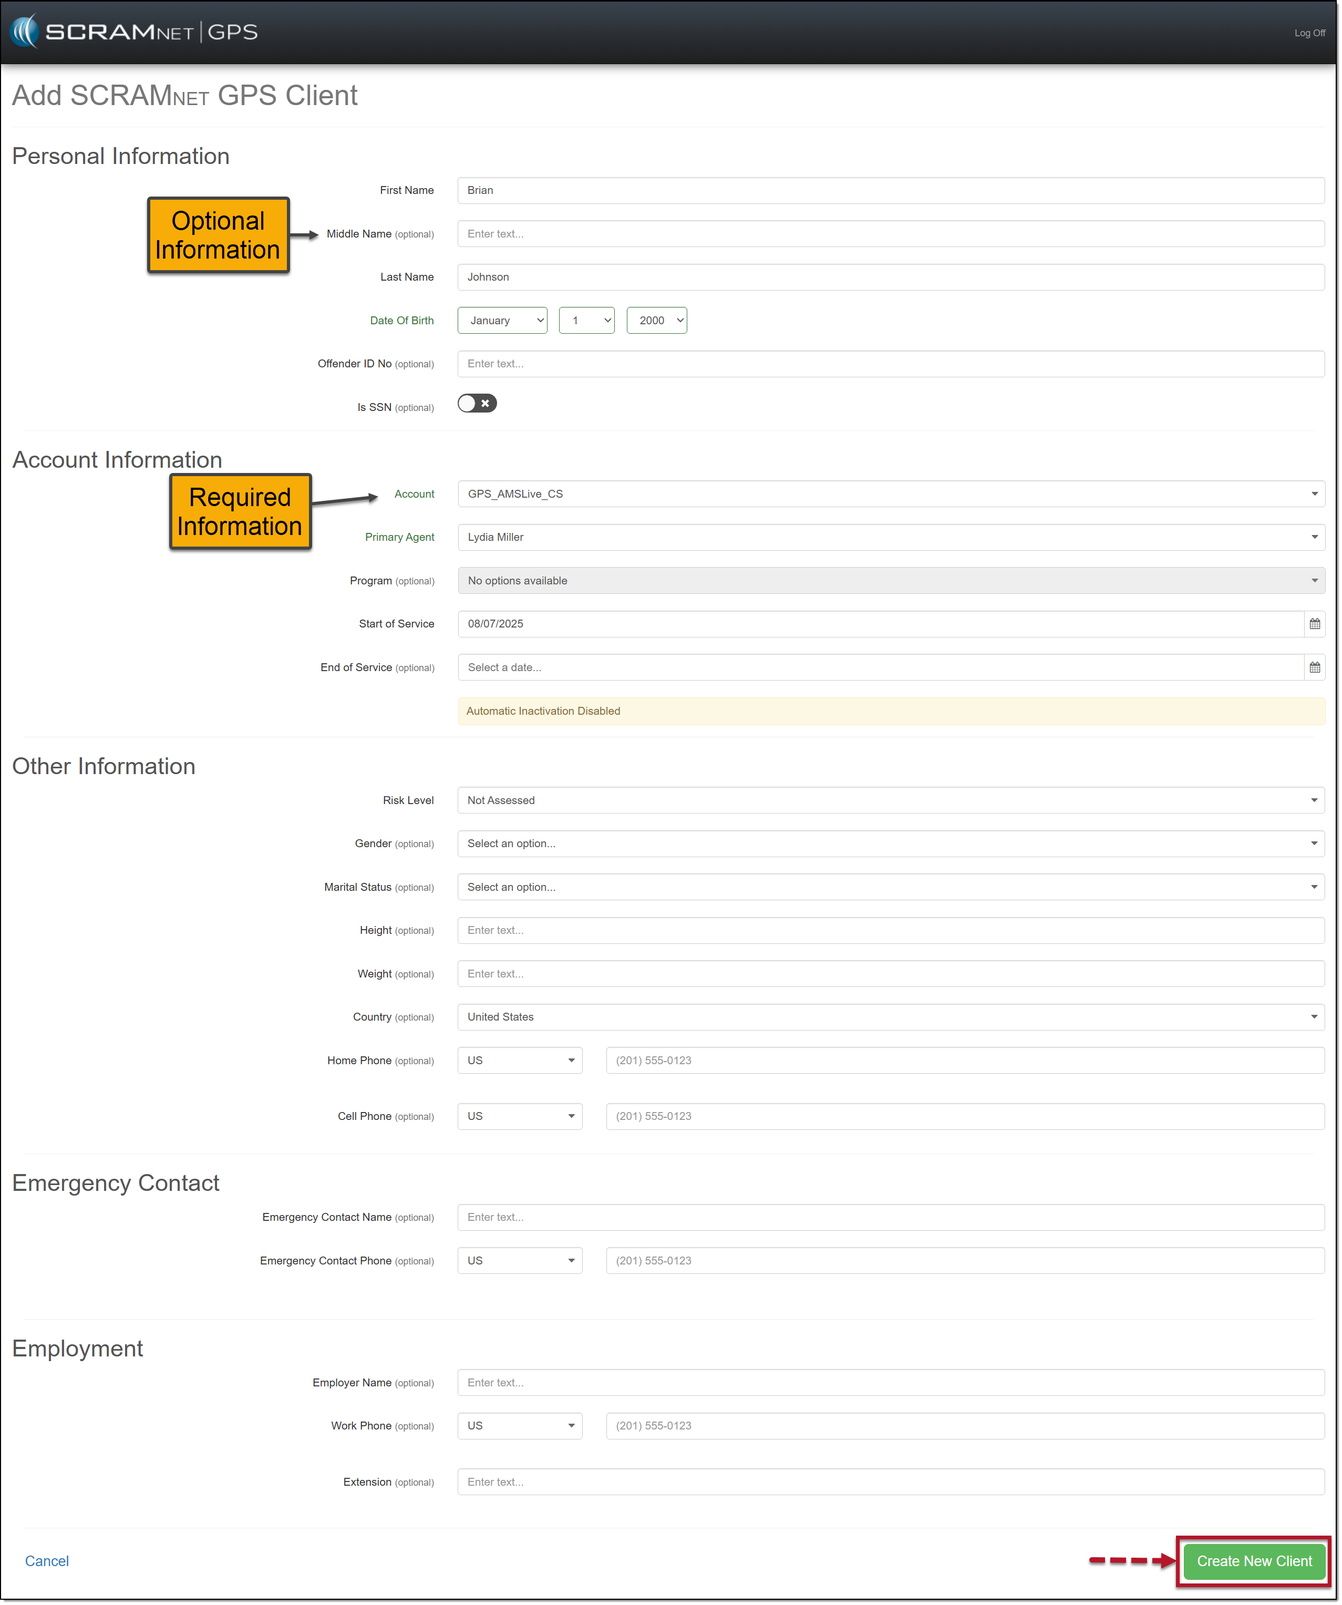The height and width of the screenshot is (1605, 1342).
Task: Expand the Date of Birth month dropdown
Action: point(502,320)
